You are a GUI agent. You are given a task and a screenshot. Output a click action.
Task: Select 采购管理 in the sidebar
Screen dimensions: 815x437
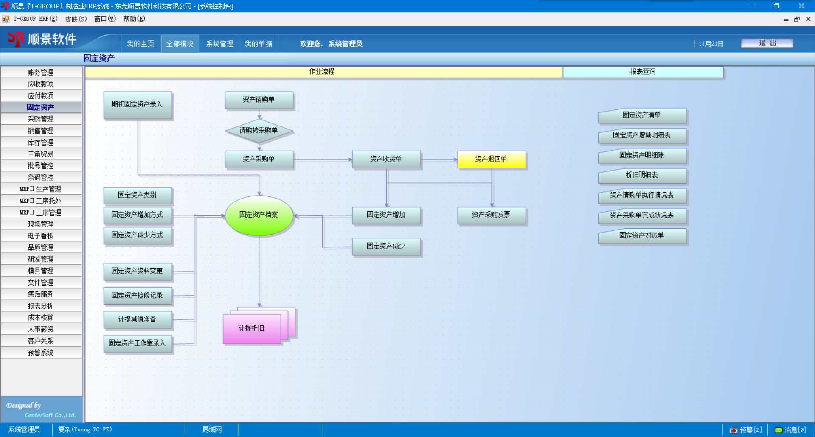(41, 119)
